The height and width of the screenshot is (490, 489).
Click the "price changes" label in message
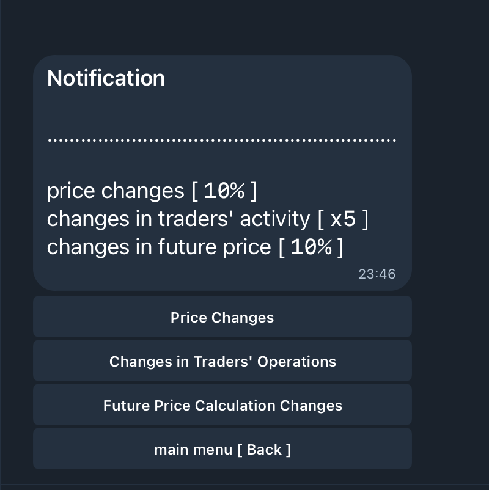(x=115, y=191)
